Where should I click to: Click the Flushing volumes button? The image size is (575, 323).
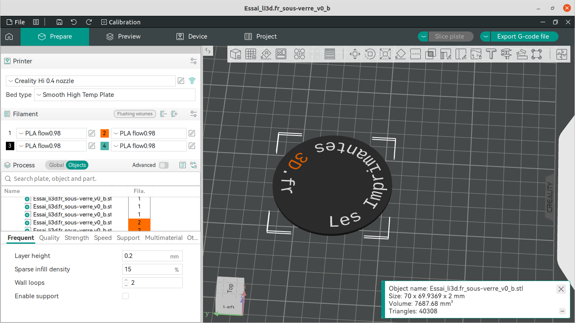tap(135, 114)
